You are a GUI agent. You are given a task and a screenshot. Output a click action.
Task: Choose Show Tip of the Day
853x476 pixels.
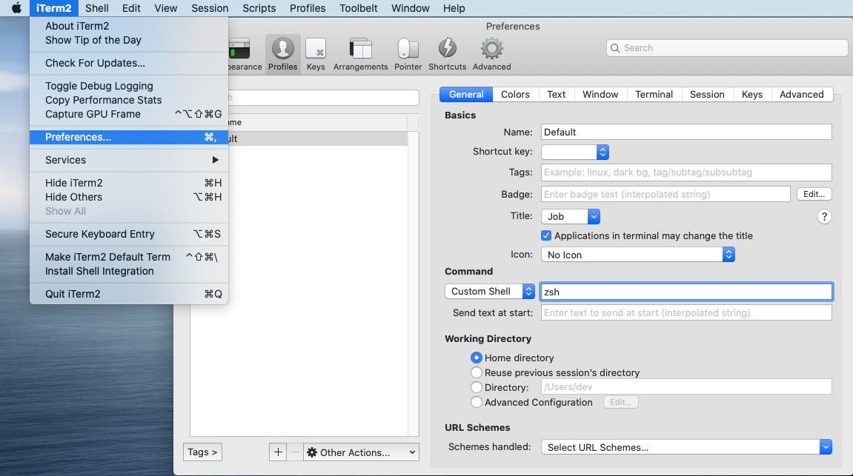[x=129, y=40]
